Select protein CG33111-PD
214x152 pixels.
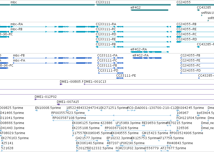point(111,73)
